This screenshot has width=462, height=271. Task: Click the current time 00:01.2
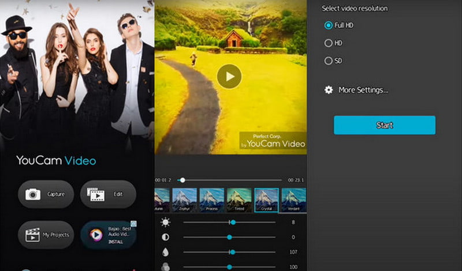pos(163,180)
